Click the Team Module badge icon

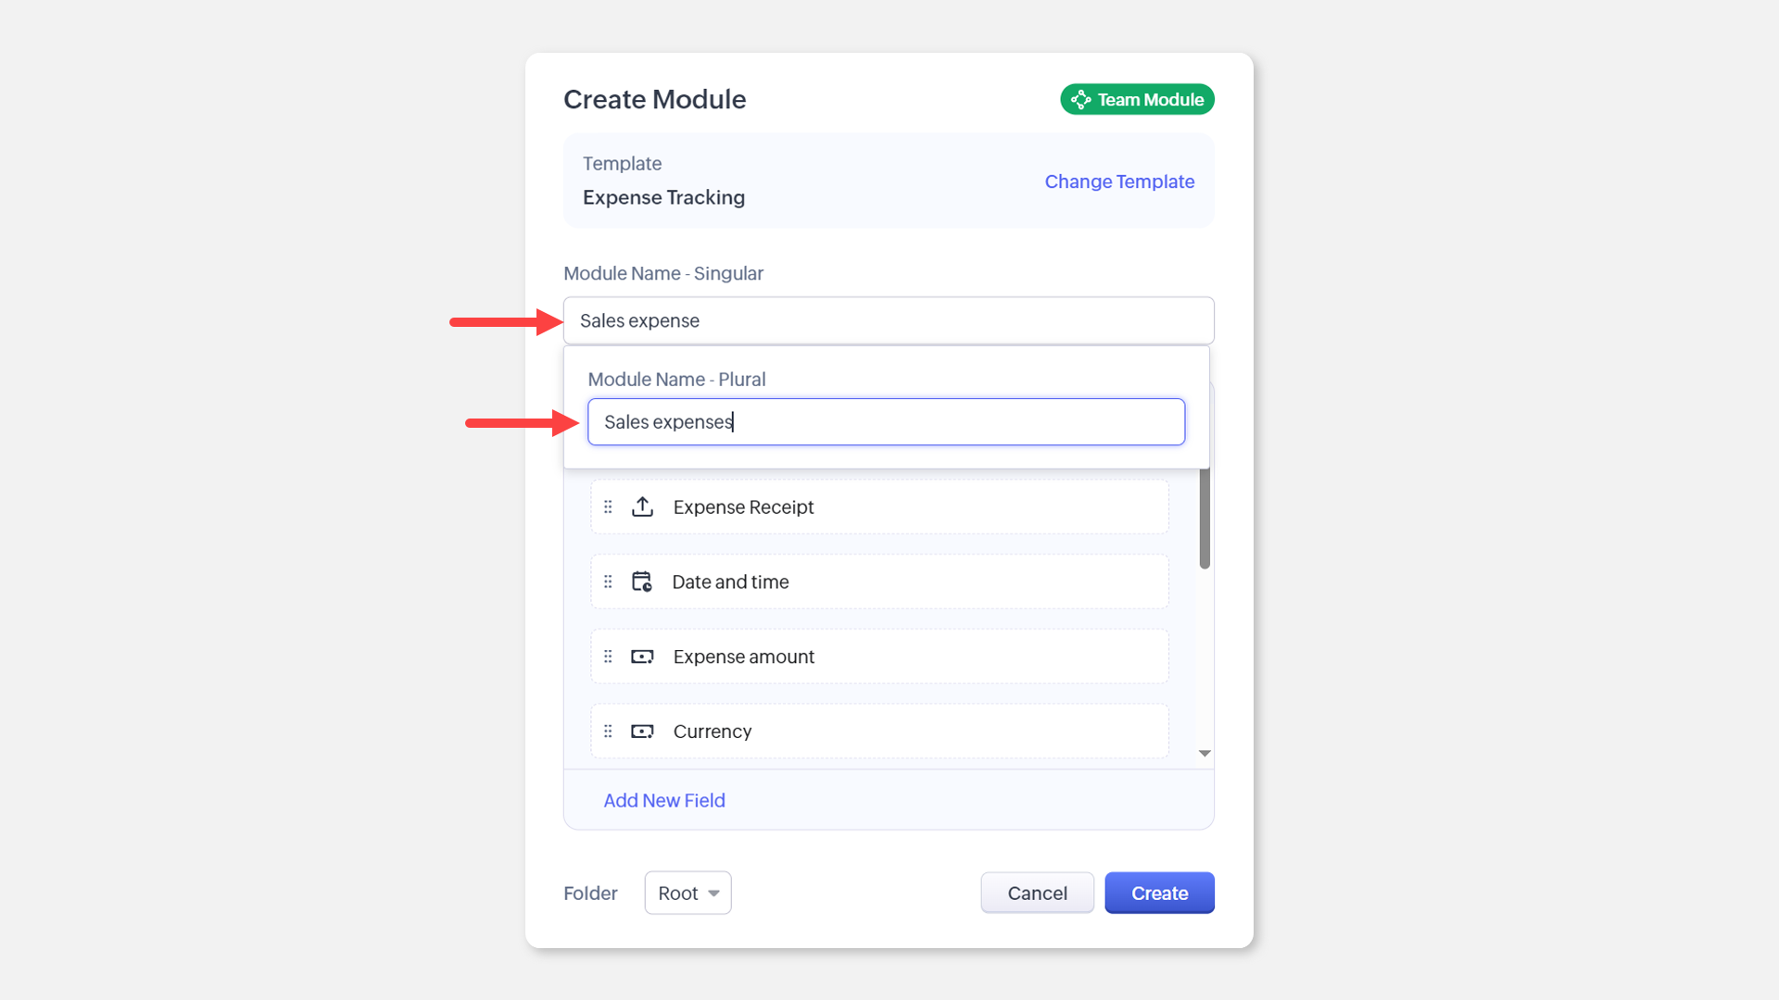point(1080,99)
